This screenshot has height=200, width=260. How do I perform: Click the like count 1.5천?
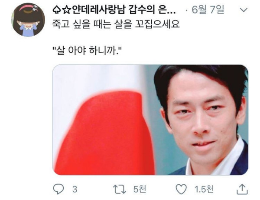click(x=204, y=189)
